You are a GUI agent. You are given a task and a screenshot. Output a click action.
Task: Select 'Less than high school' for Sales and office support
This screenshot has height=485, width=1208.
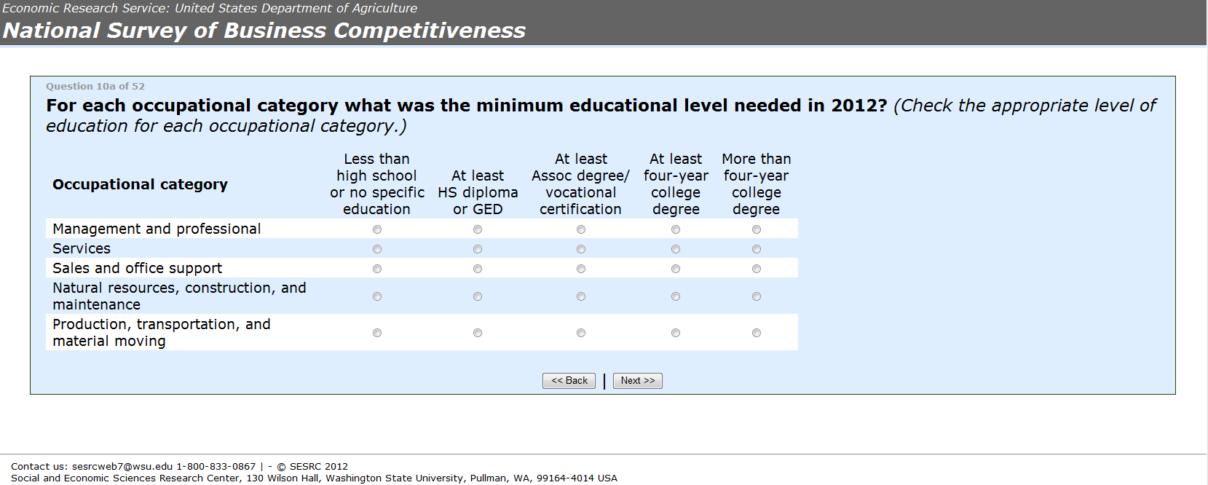coord(377,269)
